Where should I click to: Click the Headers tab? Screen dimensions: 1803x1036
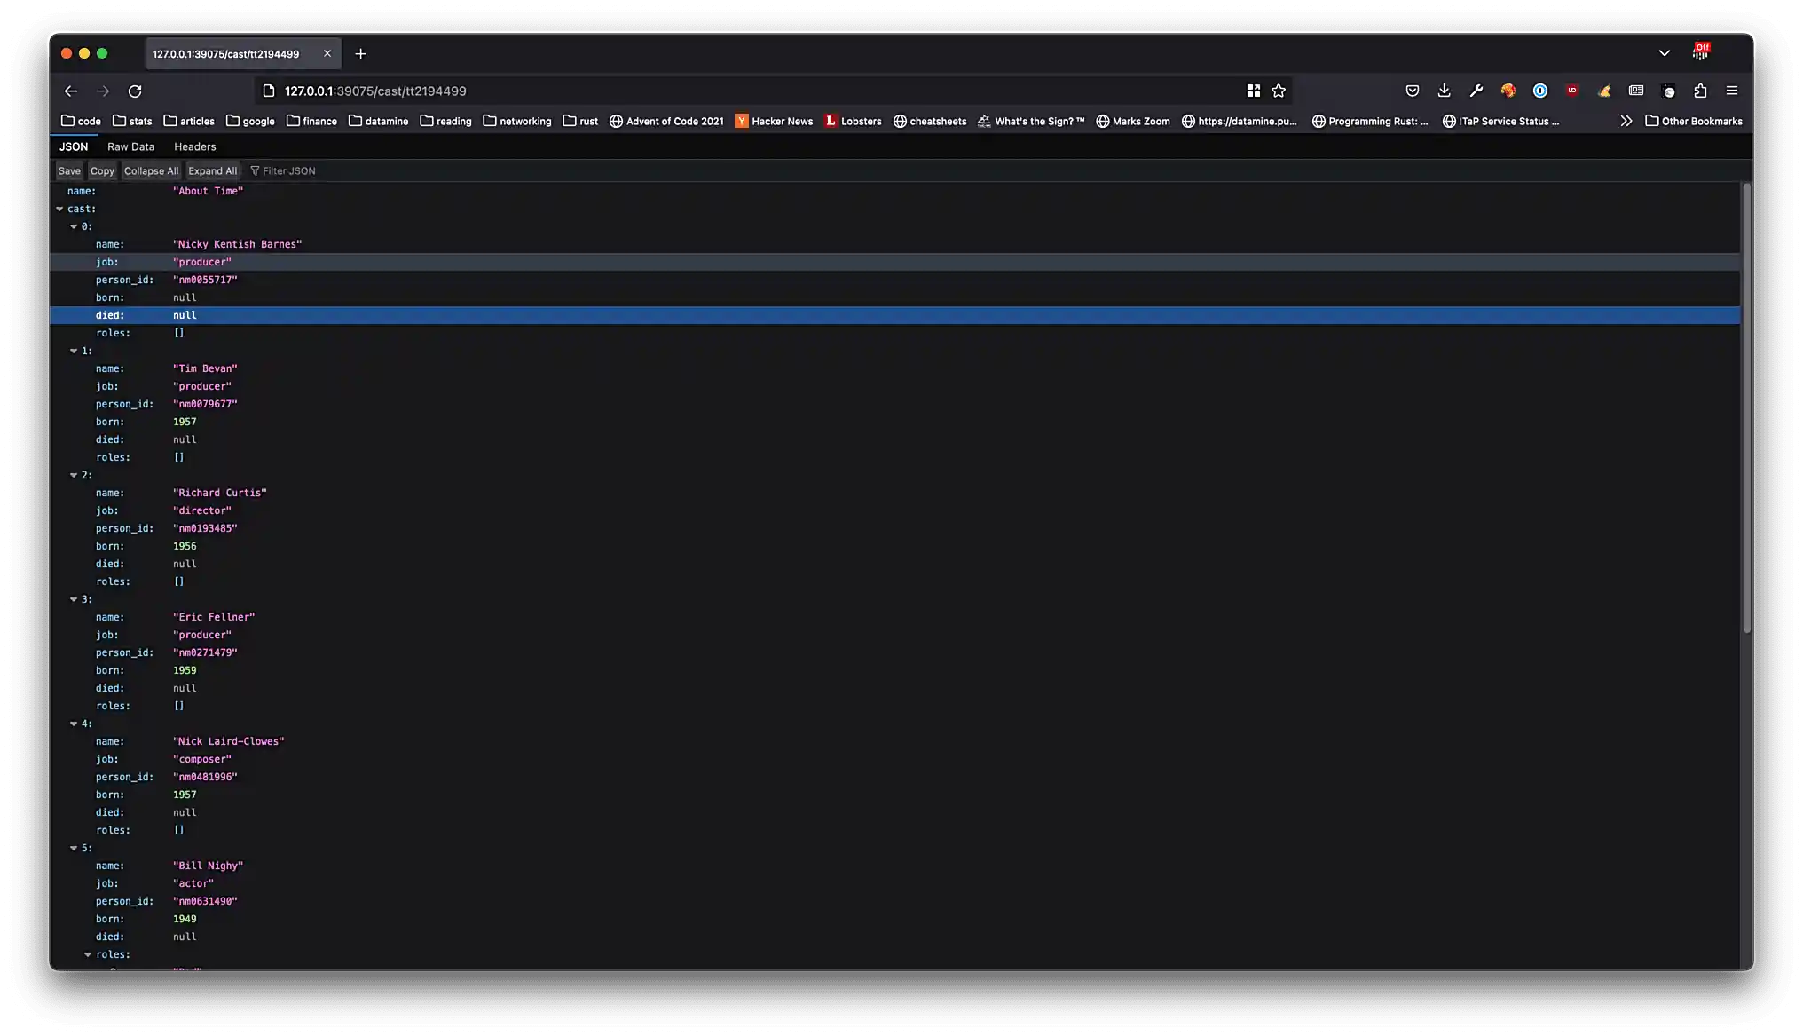point(194,146)
